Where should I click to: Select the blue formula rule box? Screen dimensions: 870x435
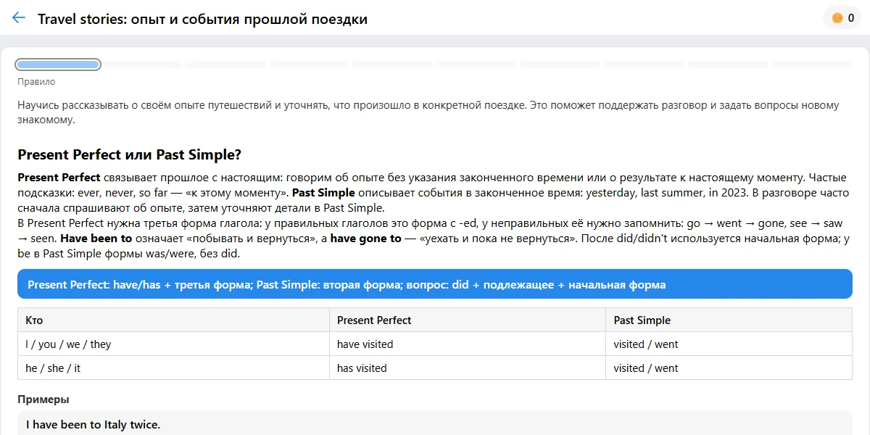pos(435,284)
